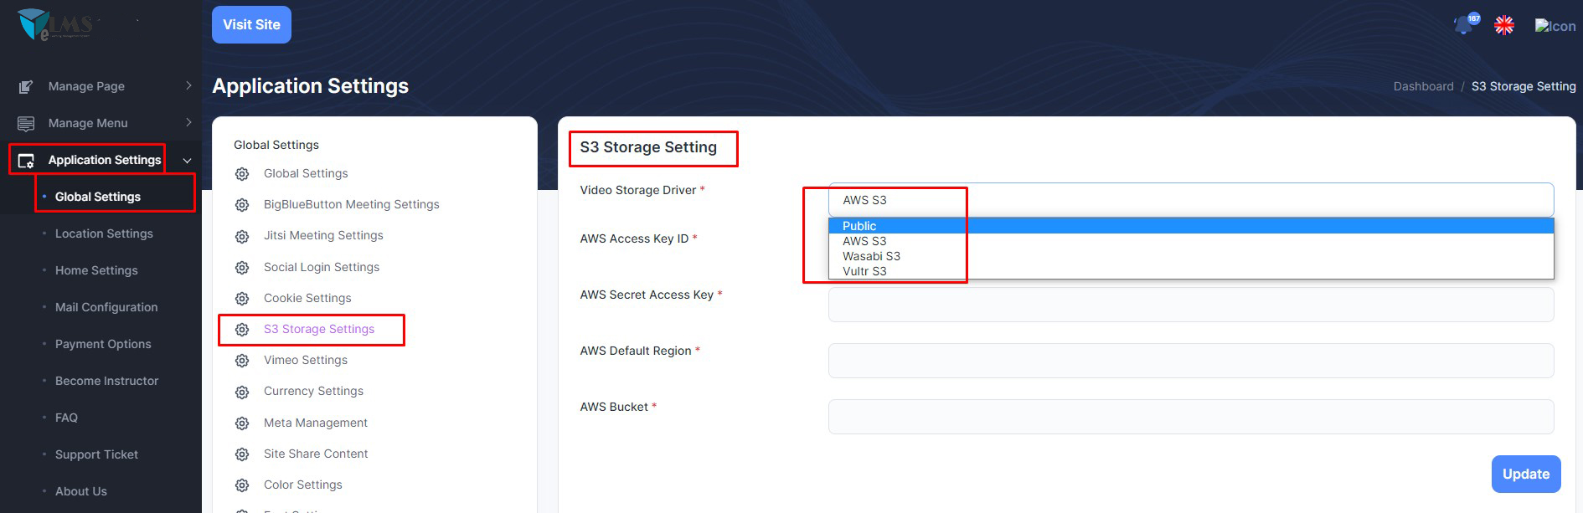This screenshot has height=513, width=1583.
Task: Click the user profile icon top right
Action: (x=1554, y=26)
